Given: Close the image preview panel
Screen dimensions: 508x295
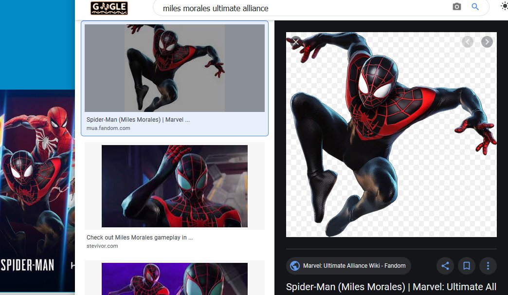Looking at the screenshot, I should (295, 42).
